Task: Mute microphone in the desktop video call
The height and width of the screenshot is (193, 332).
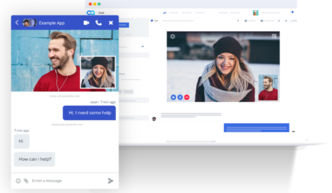Action: (180, 97)
